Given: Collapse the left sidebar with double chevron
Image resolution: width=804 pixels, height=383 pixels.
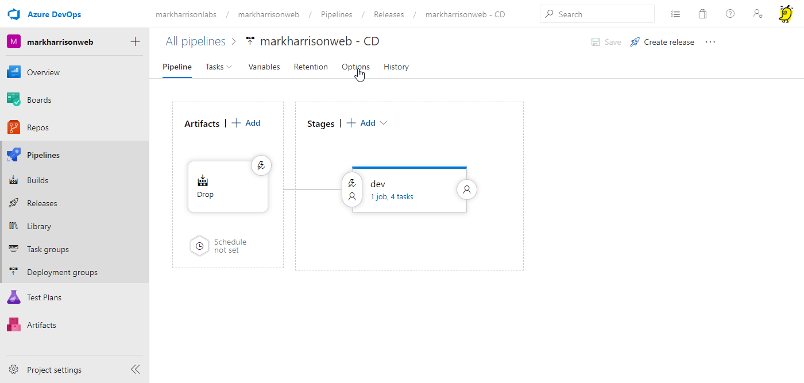Looking at the screenshot, I should coord(136,369).
